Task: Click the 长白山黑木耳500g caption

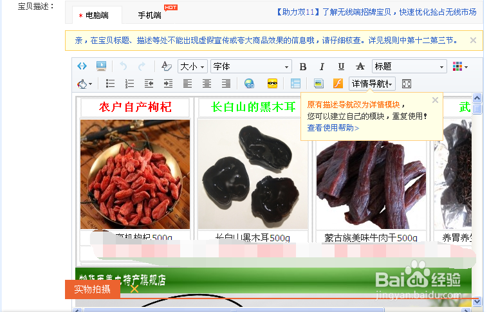Action: 253,238
